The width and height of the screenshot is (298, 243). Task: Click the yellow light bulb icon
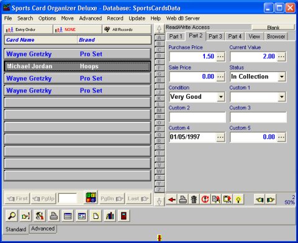238,199
